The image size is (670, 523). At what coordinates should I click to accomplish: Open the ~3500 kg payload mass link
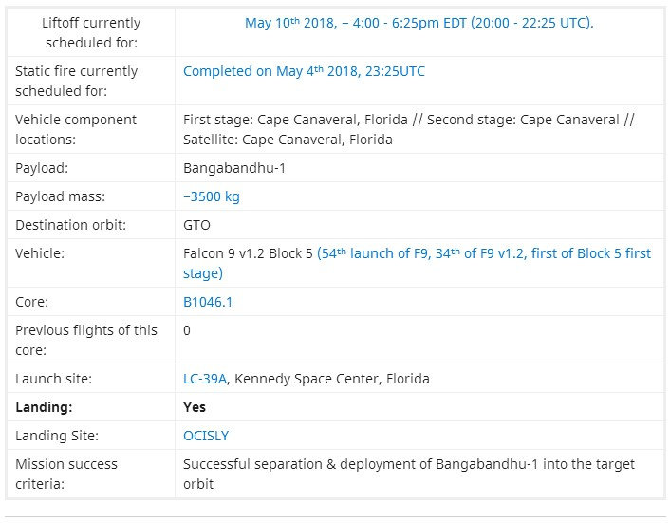pos(212,196)
